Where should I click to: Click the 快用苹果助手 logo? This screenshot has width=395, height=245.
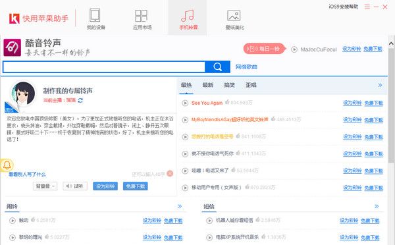pyautogui.click(x=39, y=18)
